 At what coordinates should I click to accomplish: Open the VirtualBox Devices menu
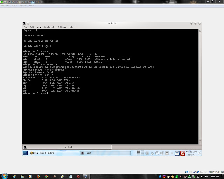(x=23, y=6)
